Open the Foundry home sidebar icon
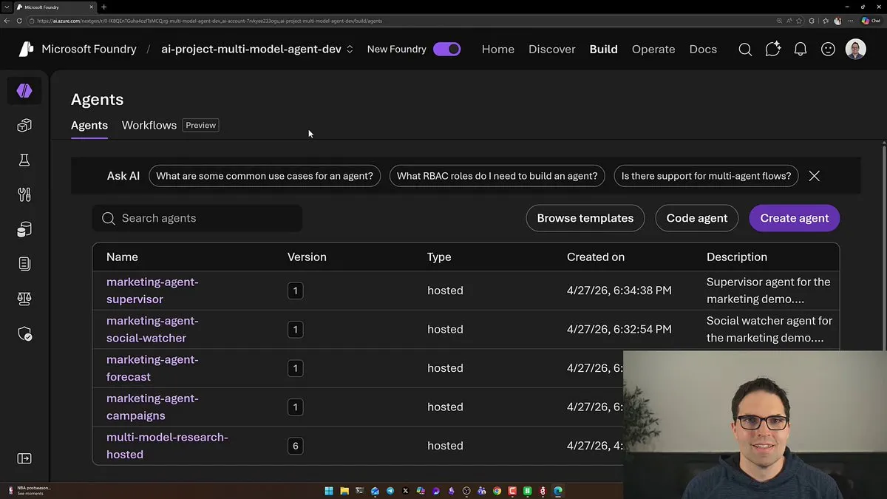The height and width of the screenshot is (499, 887). pyautogui.click(x=24, y=91)
